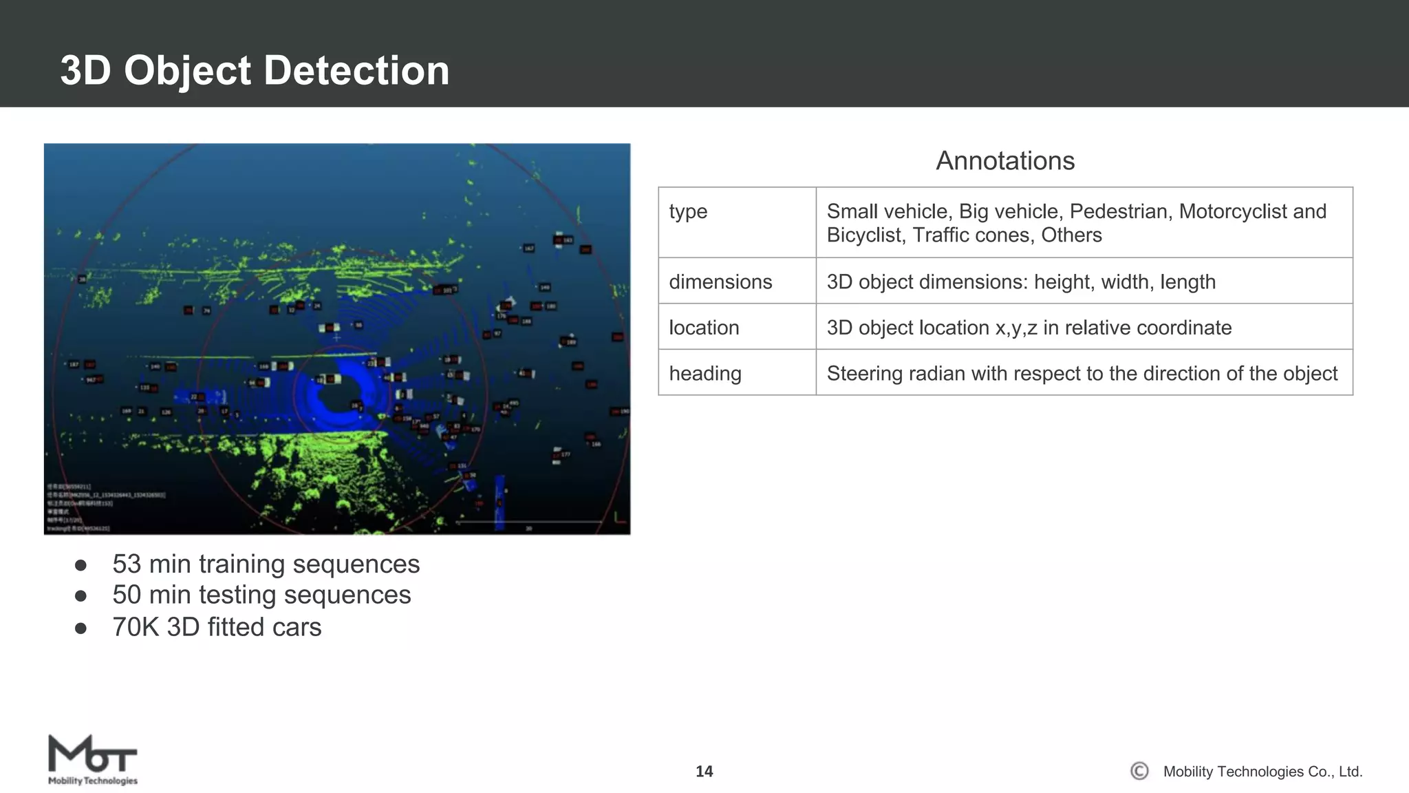Click the '53 min training sequences' bullet
Image resolution: width=1409 pixels, height=793 pixels.
[266, 564]
